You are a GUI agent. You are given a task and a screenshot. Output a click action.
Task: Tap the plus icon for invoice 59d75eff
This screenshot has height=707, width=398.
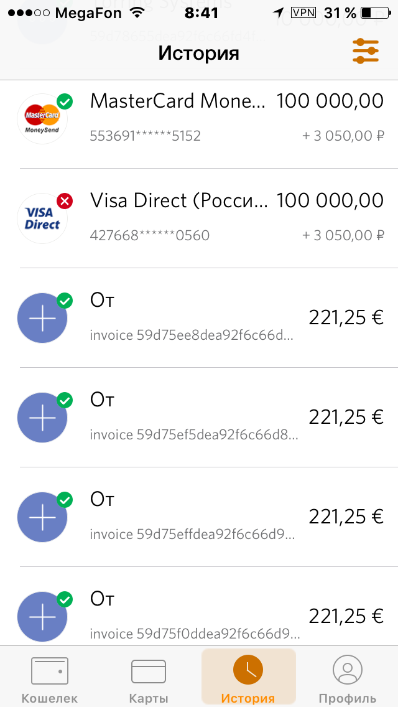tap(42, 517)
